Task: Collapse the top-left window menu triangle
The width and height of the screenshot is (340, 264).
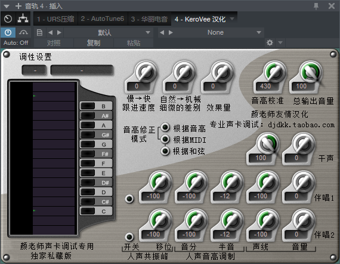Action: click(x=7, y=7)
